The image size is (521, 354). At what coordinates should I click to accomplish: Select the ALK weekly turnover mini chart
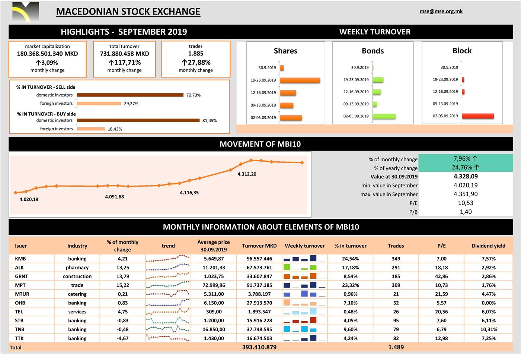(x=304, y=268)
